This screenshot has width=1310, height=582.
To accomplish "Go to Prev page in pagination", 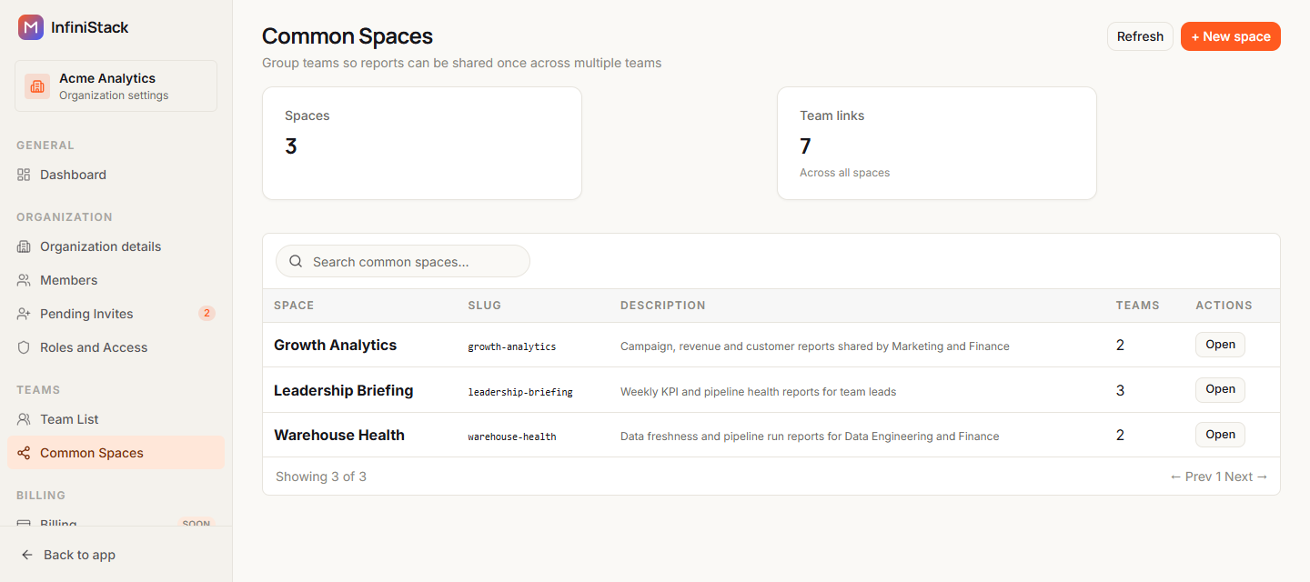I will [1191, 477].
